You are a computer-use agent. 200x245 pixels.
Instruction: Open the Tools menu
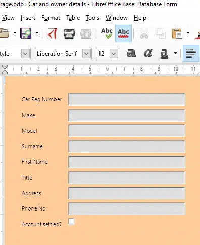[x=92, y=18]
